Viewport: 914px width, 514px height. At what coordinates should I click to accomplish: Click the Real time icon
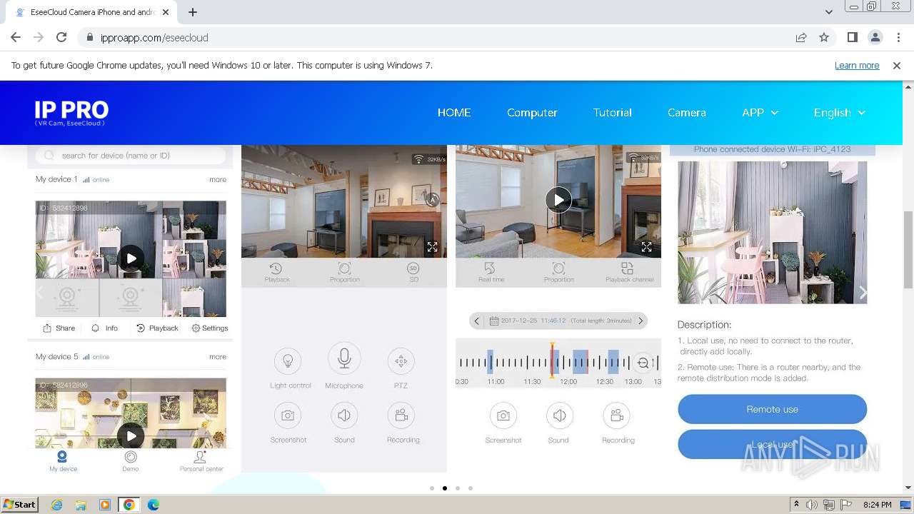coord(490,268)
